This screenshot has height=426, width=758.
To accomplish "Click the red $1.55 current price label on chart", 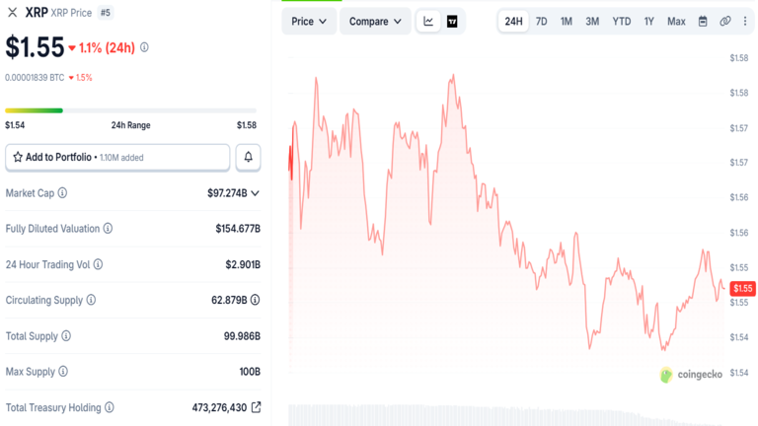I will coord(742,288).
